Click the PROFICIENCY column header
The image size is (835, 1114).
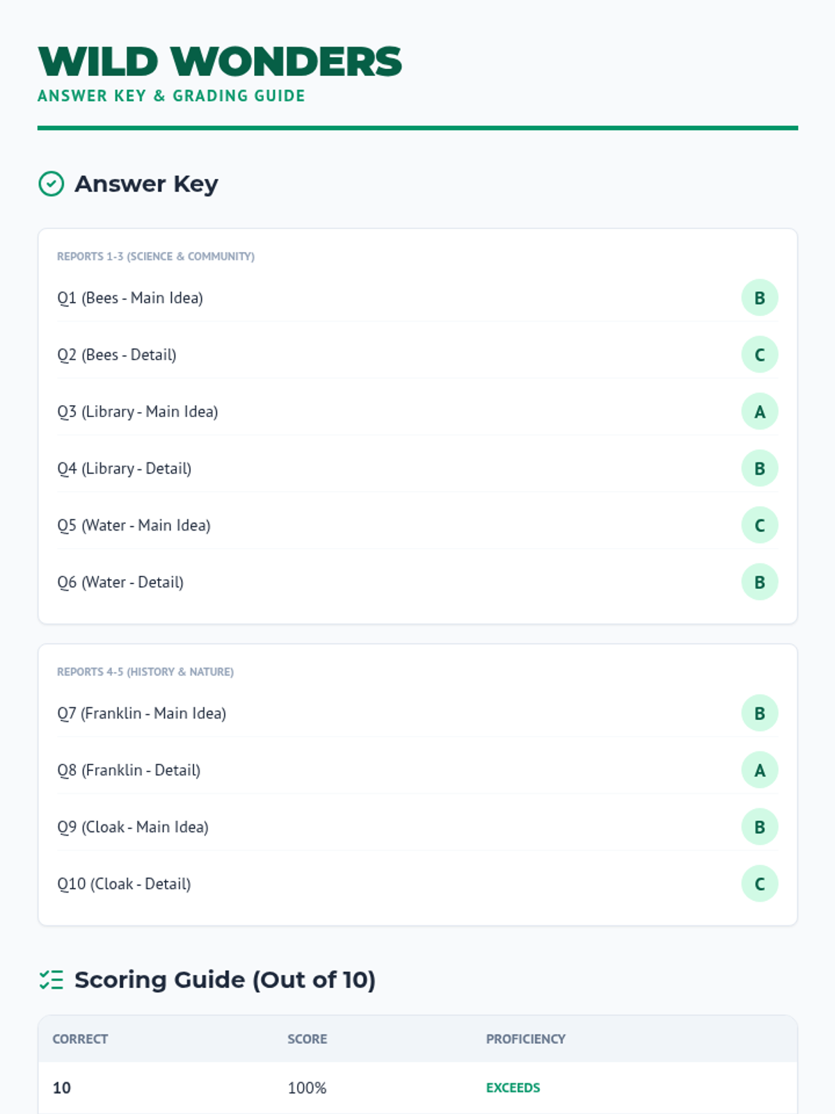tap(525, 1039)
